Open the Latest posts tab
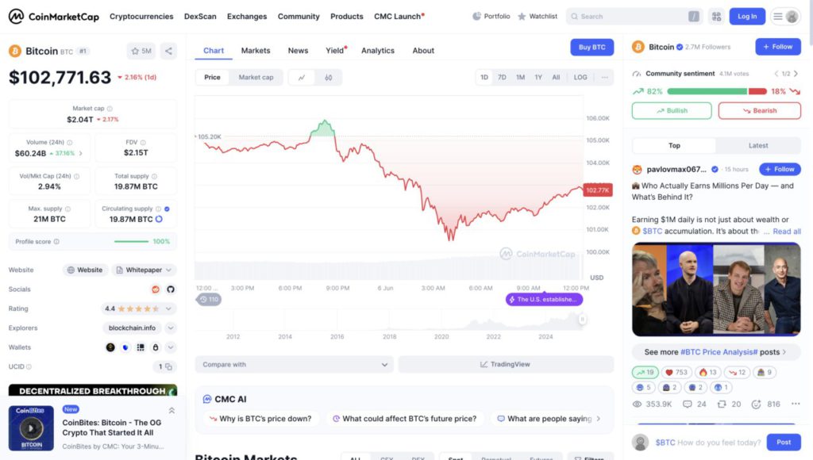 [758, 146]
